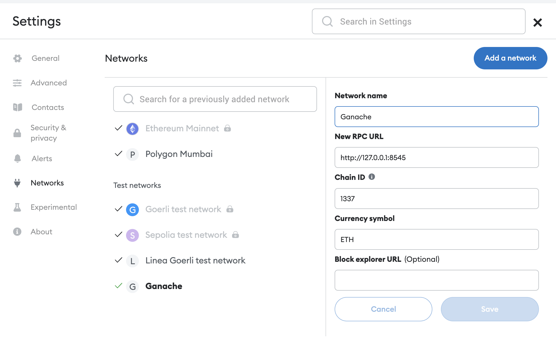This screenshot has height=348, width=556.
Task: Click the Goerli test network icon
Action: [x=132, y=209]
